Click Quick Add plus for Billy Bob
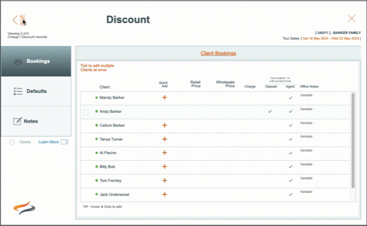Viewport: 367px width, 226px height. tap(165, 167)
